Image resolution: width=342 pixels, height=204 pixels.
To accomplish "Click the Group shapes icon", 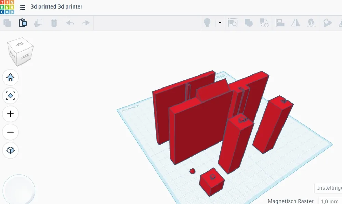I will (x=248, y=23).
